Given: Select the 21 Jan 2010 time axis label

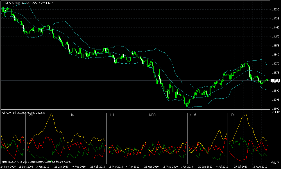Looking at the screenshot, I should pyautogui.click(x=62, y=166).
